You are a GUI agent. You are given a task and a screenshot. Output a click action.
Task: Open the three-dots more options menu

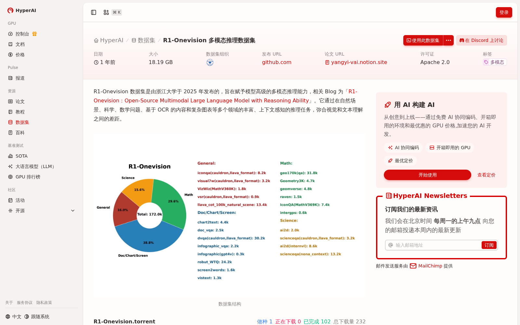448,40
